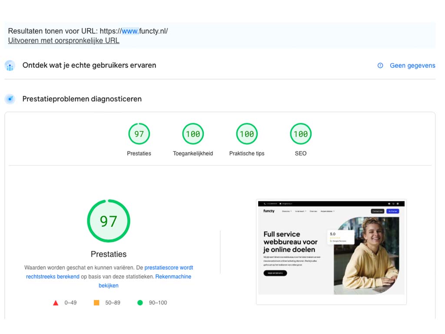Click the orange square legend icon for 50–89
The image size is (445, 334).
[96, 303]
